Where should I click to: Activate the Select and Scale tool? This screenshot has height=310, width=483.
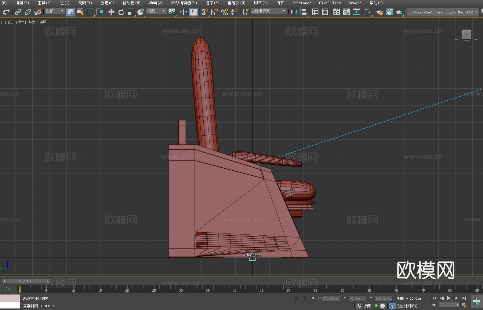(131, 12)
